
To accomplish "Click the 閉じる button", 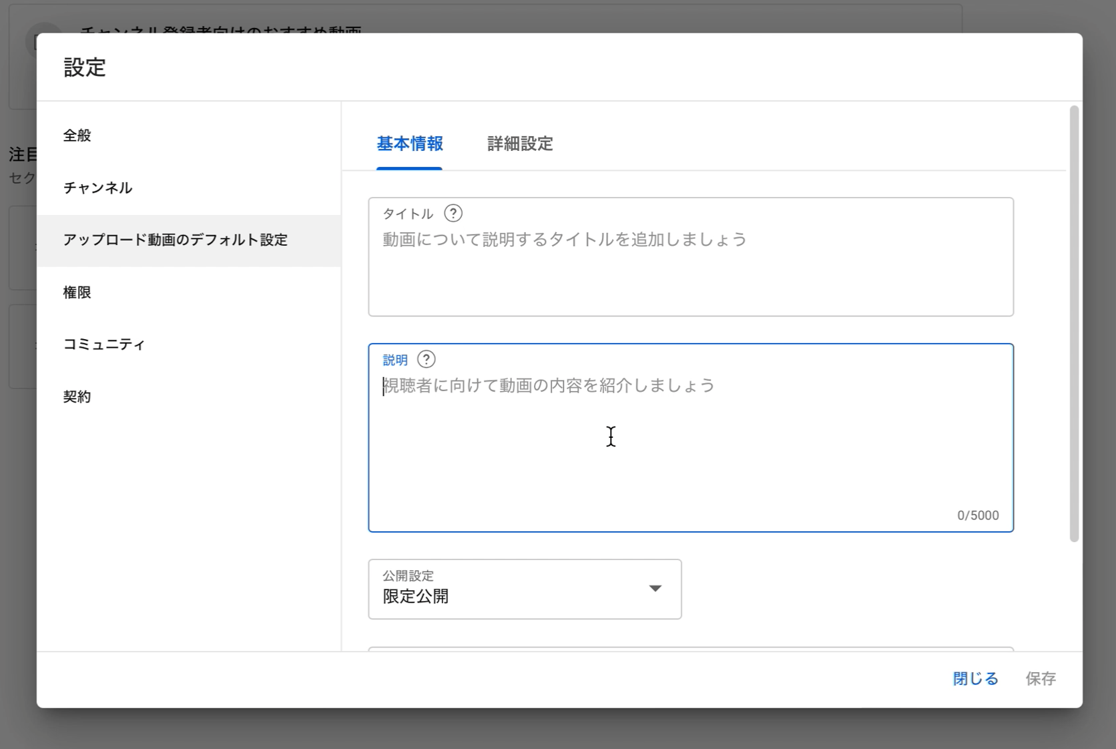I will coord(974,678).
